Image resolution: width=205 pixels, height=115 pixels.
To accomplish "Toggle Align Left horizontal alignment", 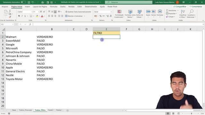I will click(49, 16).
